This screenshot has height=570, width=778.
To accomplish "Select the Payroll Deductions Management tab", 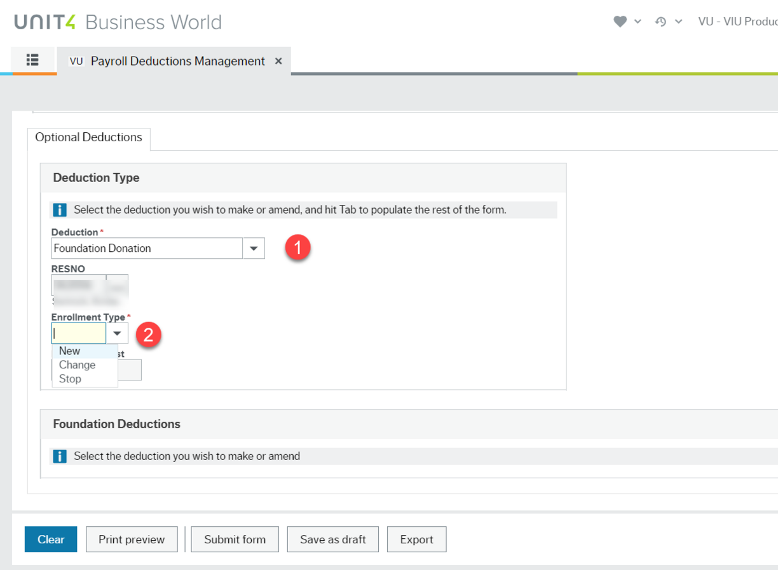I will [177, 61].
